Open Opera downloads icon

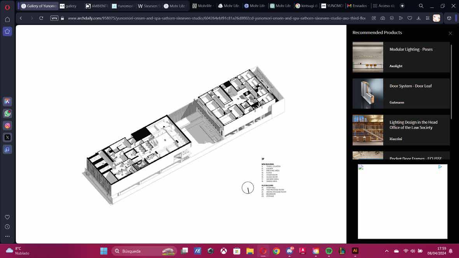coord(419,18)
